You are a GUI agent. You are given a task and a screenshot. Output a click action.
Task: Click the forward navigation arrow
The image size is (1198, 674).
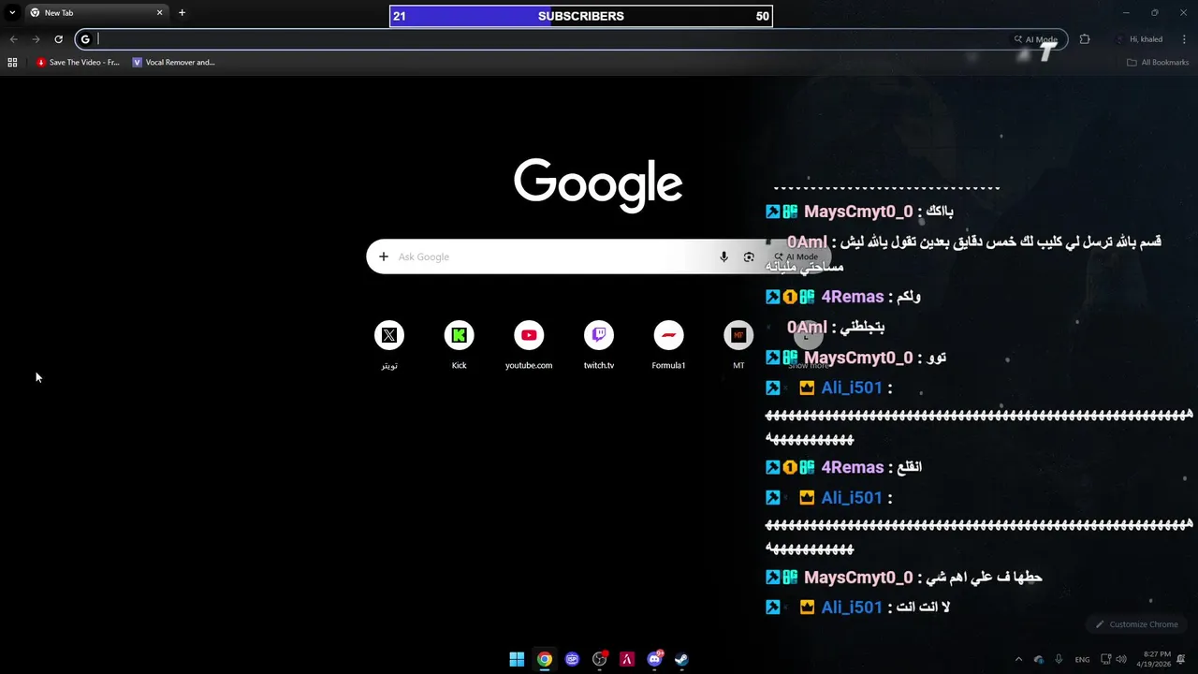click(36, 39)
